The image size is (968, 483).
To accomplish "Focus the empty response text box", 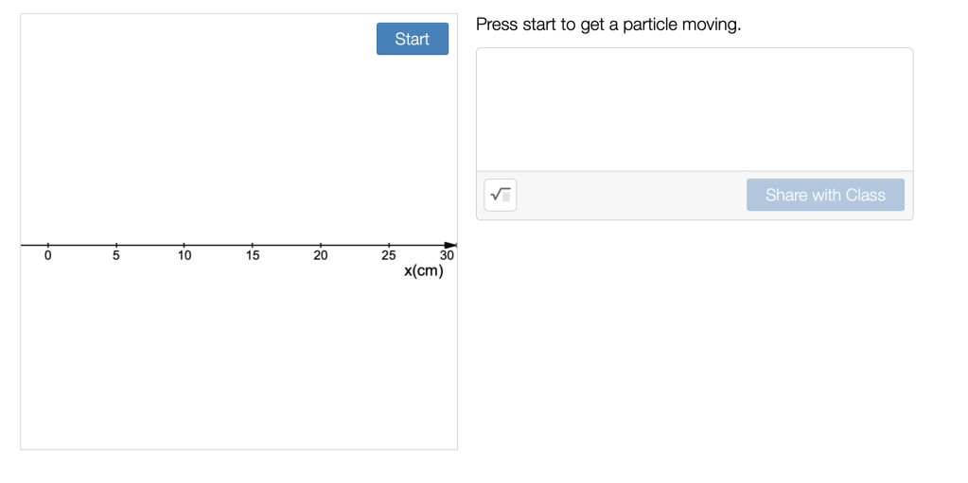I will [x=695, y=110].
